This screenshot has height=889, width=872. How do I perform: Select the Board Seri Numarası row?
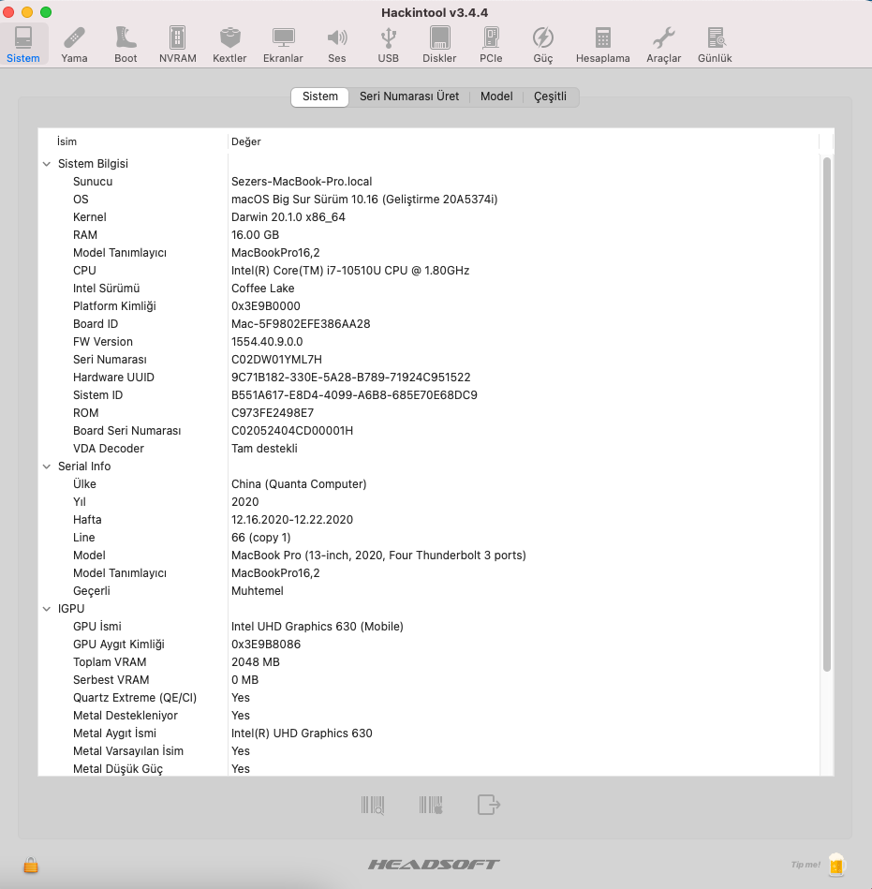tap(429, 431)
